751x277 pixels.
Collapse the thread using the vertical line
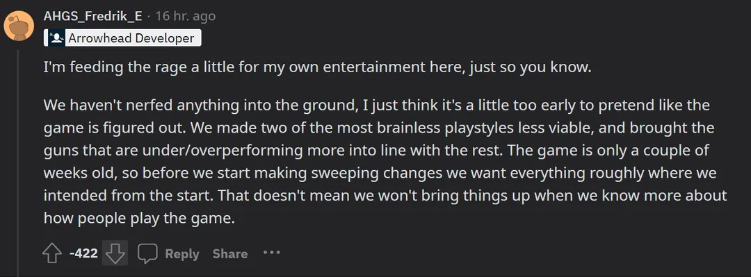tap(18, 162)
